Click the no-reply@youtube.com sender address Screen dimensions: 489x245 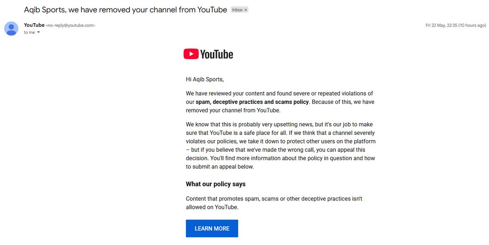pos(70,25)
